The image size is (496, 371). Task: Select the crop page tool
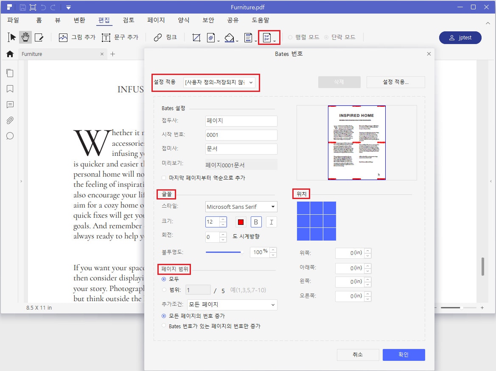196,38
